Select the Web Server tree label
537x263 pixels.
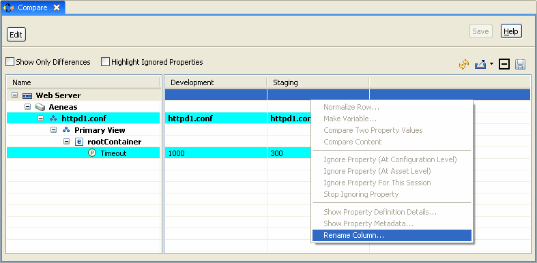point(58,95)
